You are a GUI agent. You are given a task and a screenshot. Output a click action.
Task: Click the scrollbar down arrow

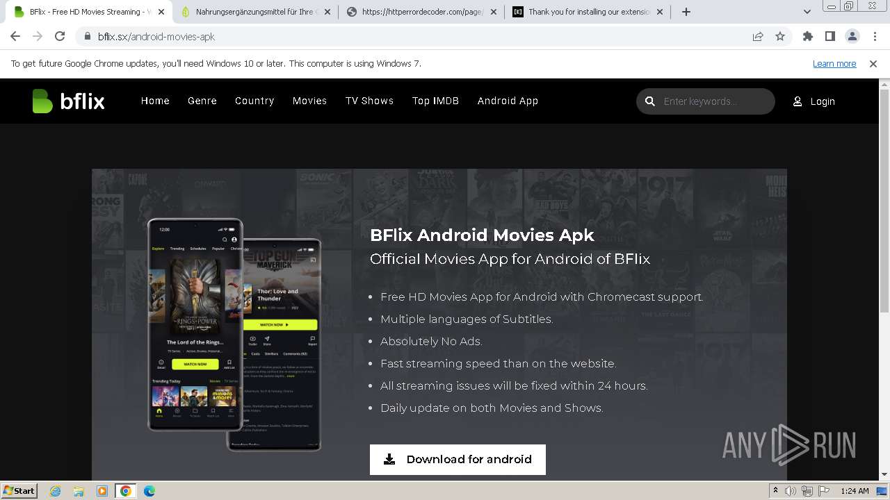point(884,474)
